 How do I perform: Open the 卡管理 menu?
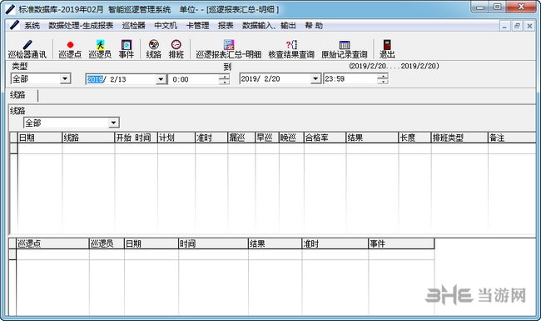click(x=198, y=26)
